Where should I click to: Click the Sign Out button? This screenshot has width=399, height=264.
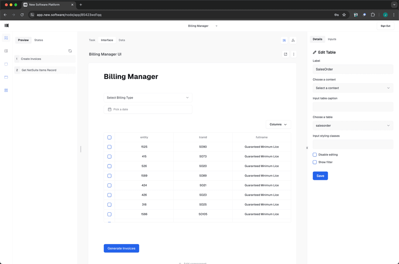click(385, 26)
